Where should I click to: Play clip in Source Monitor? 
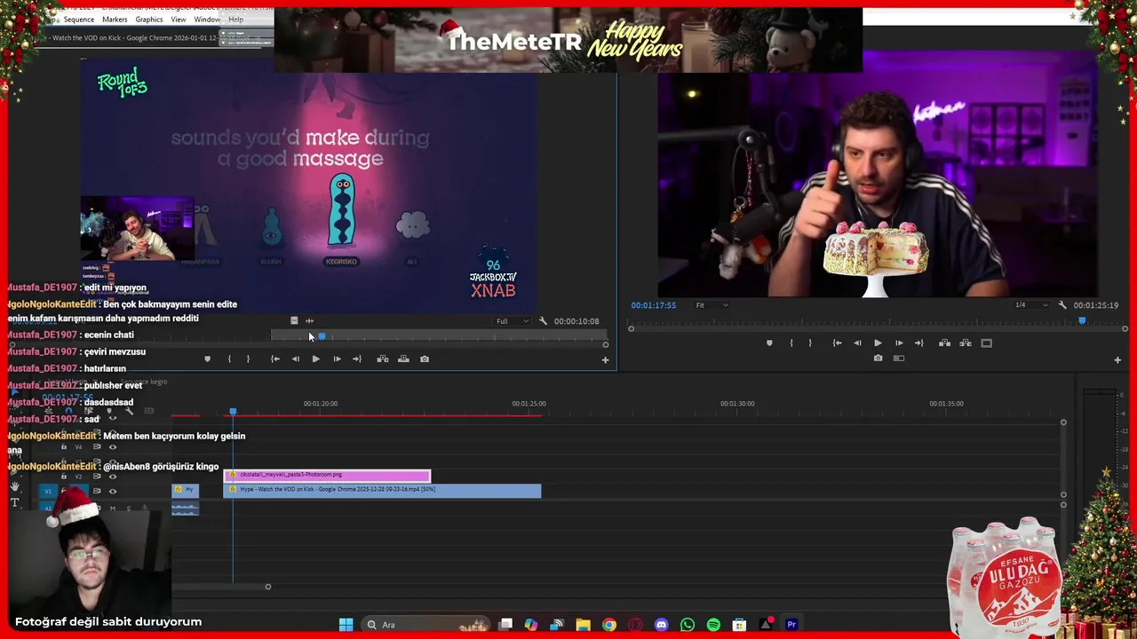click(315, 359)
